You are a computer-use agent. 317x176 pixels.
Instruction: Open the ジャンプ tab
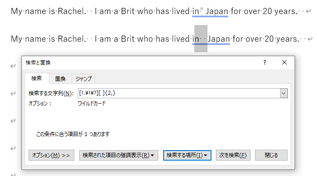(84, 79)
